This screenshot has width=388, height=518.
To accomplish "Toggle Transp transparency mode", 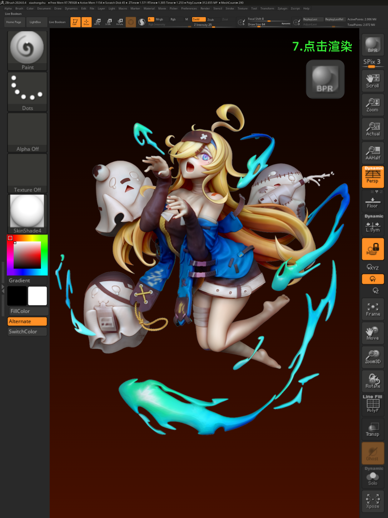I will [373, 429].
